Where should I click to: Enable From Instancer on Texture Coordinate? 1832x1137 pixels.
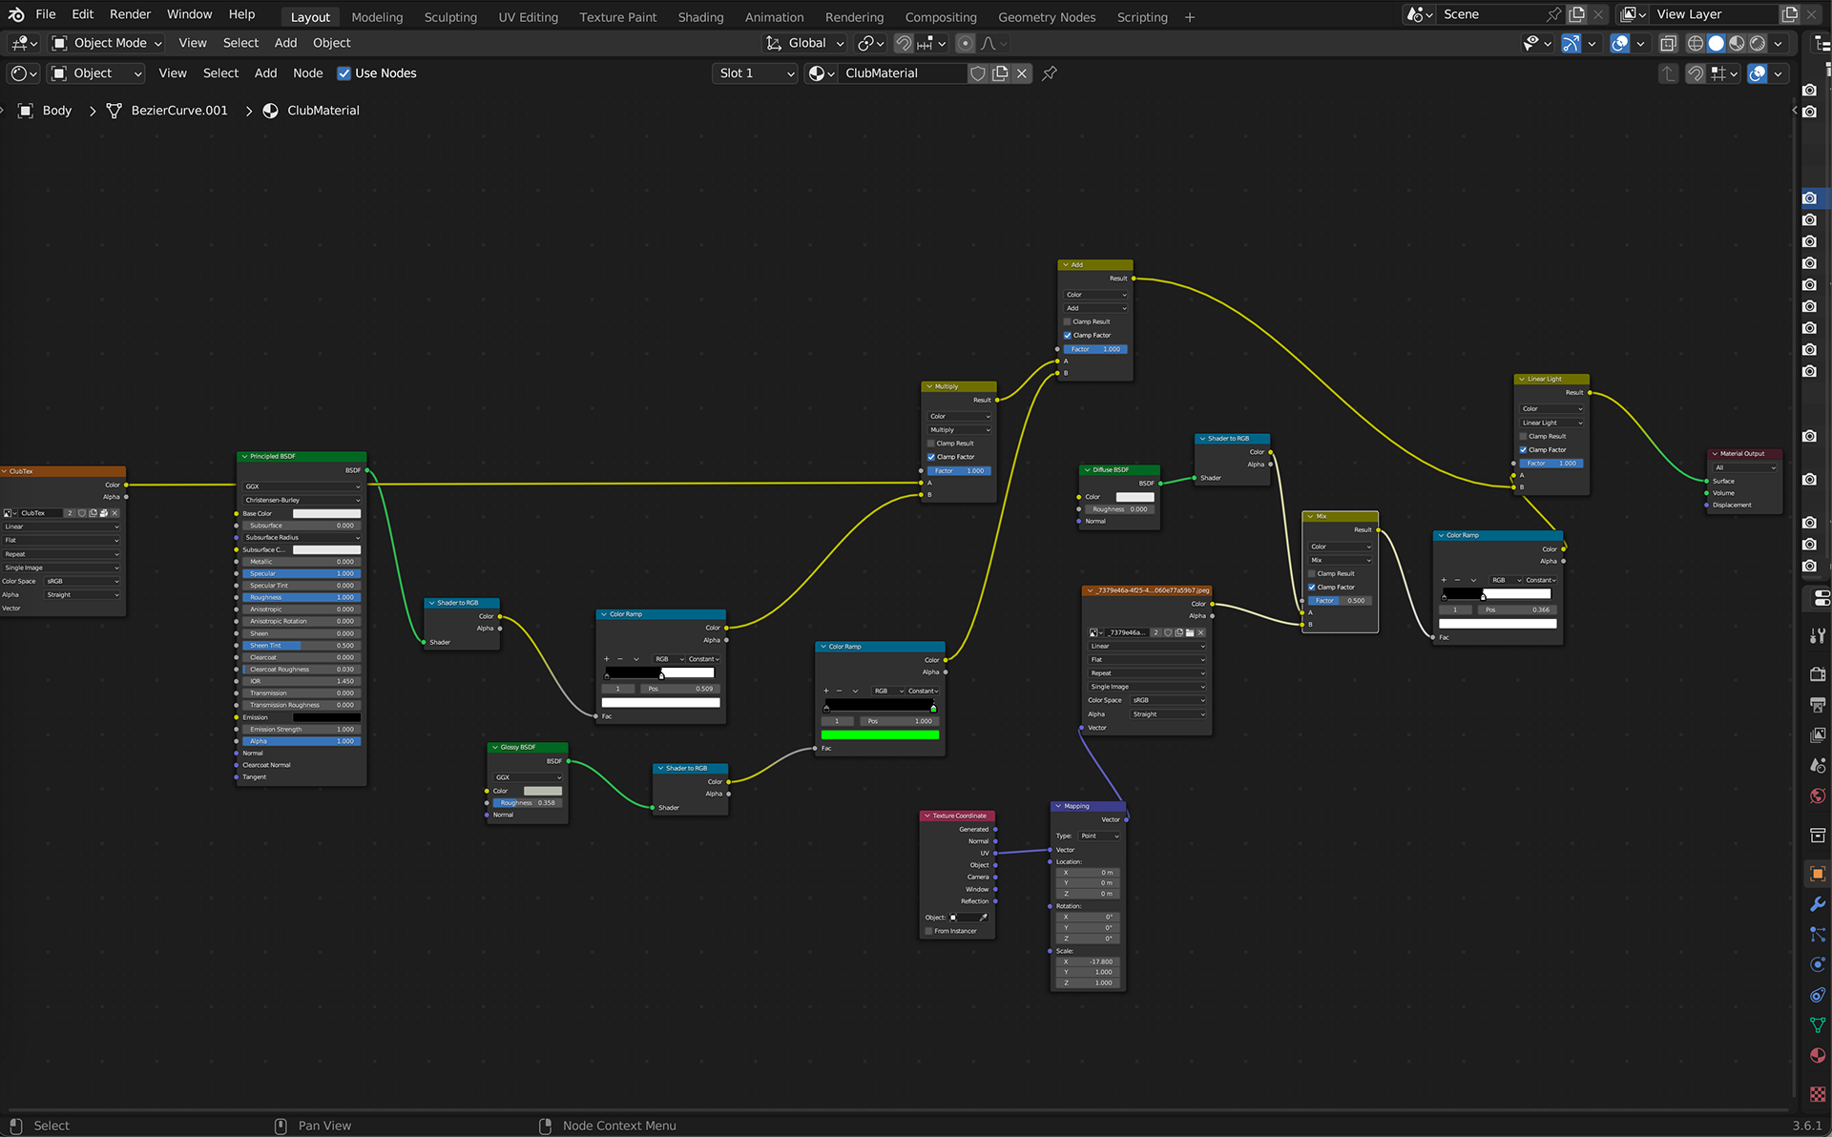click(929, 931)
